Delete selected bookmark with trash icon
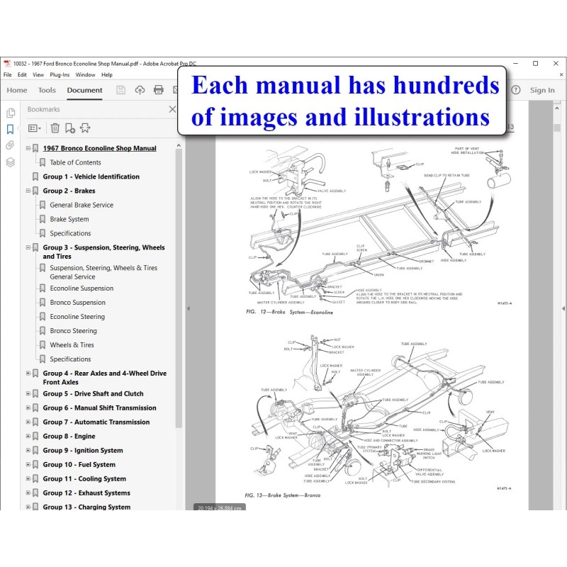 click(x=55, y=128)
